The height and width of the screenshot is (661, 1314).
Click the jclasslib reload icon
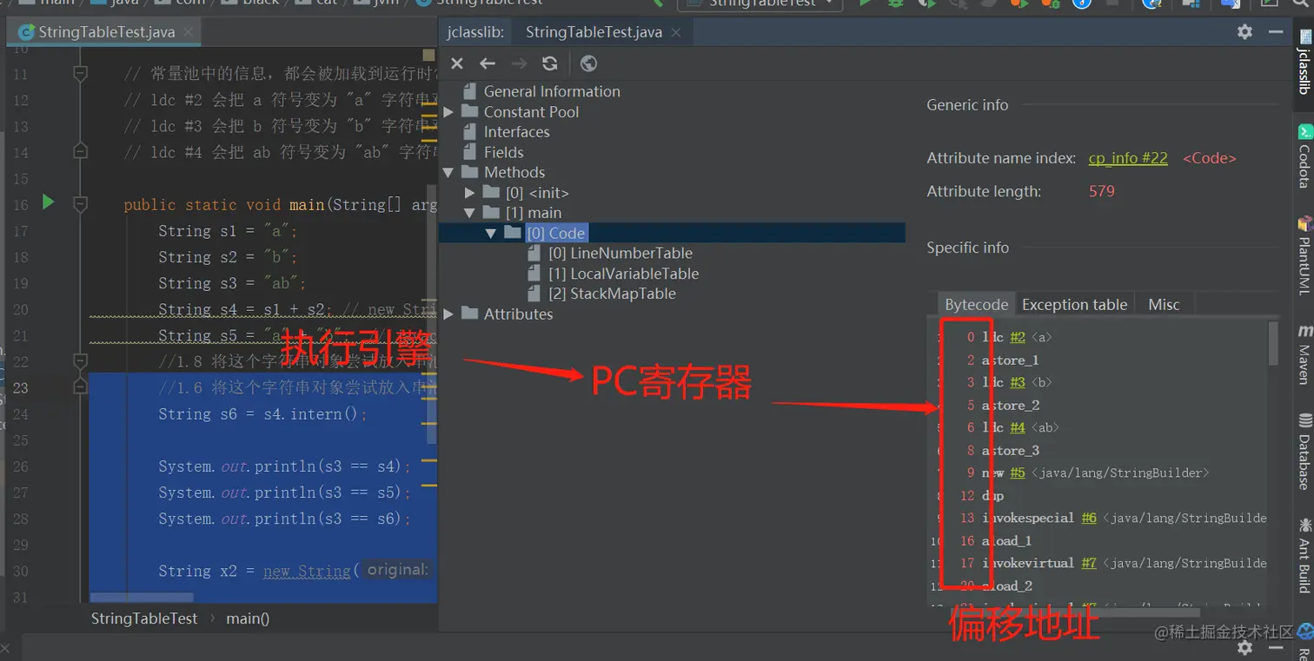[x=549, y=63]
